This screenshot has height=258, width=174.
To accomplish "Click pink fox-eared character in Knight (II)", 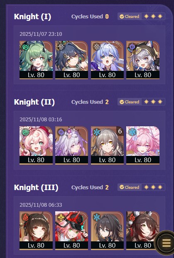I will [x=143, y=145].
